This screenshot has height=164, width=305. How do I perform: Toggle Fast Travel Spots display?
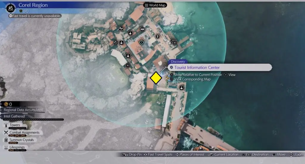pos(158,155)
